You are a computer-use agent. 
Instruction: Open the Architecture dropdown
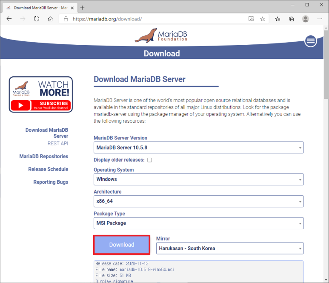coord(198,201)
